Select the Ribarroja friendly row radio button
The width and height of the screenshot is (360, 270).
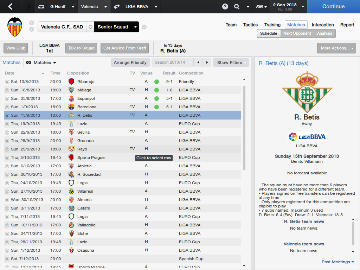pyautogui.click(x=7, y=82)
